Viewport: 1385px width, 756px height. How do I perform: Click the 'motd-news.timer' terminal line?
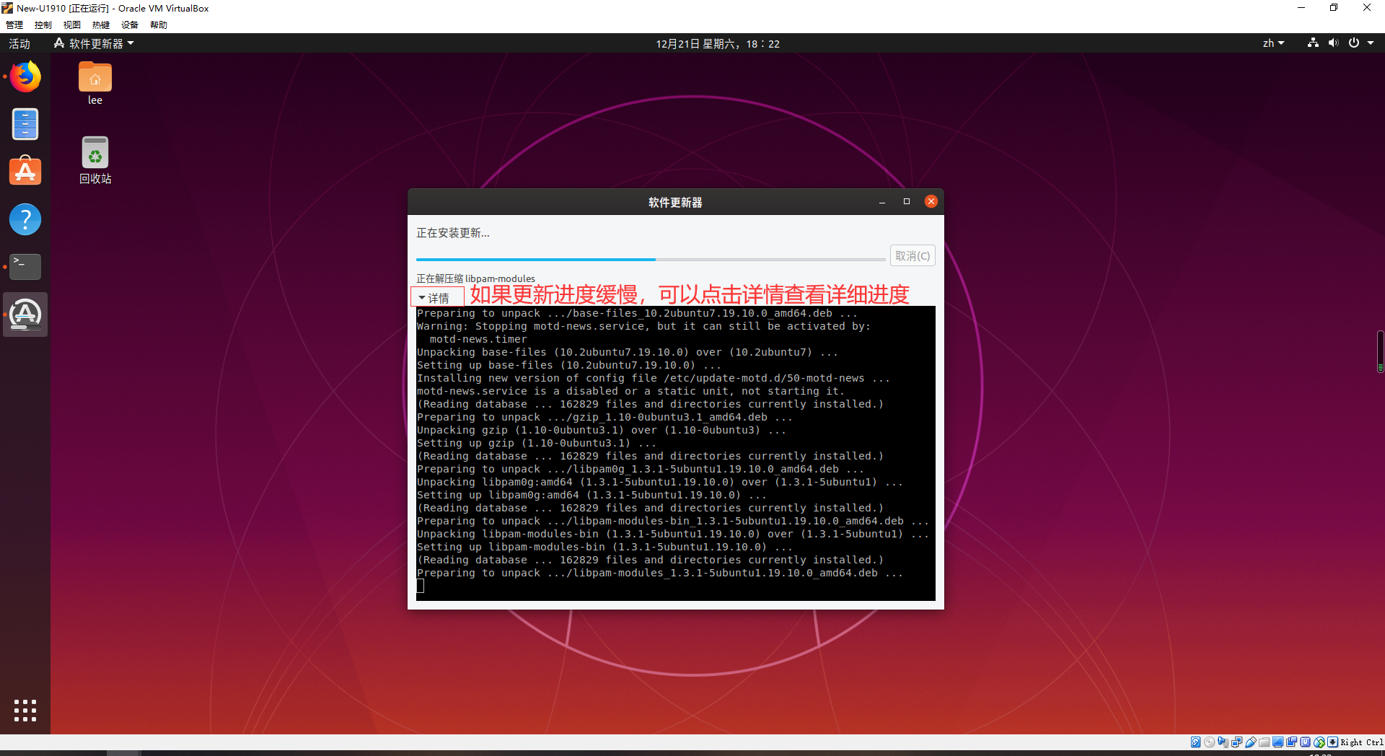click(478, 339)
